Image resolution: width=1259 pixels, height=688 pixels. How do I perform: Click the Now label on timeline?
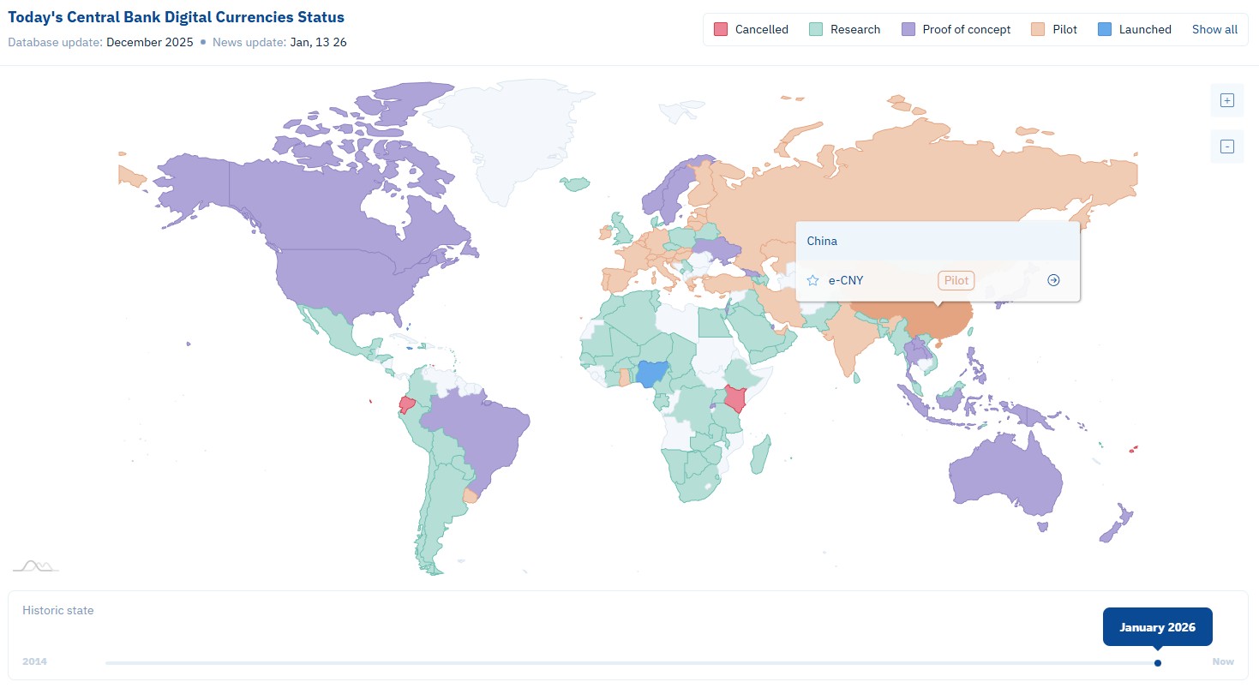1223,662
